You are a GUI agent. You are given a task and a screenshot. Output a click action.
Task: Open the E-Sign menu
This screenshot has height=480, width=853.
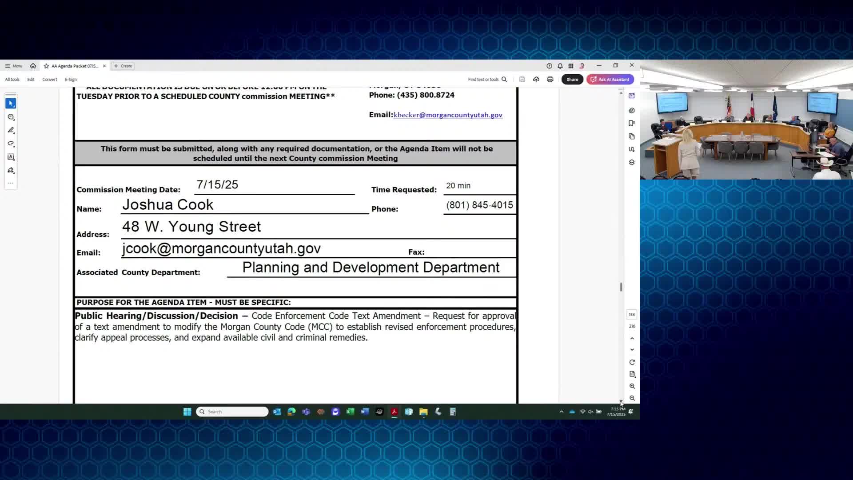[x=71, y=80]
